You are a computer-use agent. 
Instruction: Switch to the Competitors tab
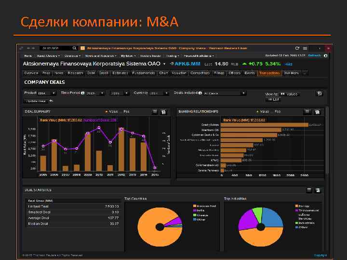200,73
